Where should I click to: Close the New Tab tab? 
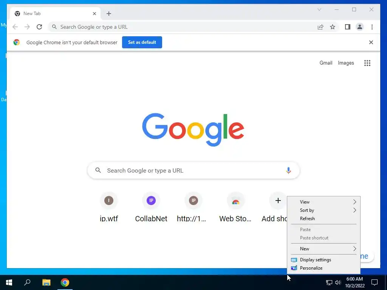coord(94,14)
